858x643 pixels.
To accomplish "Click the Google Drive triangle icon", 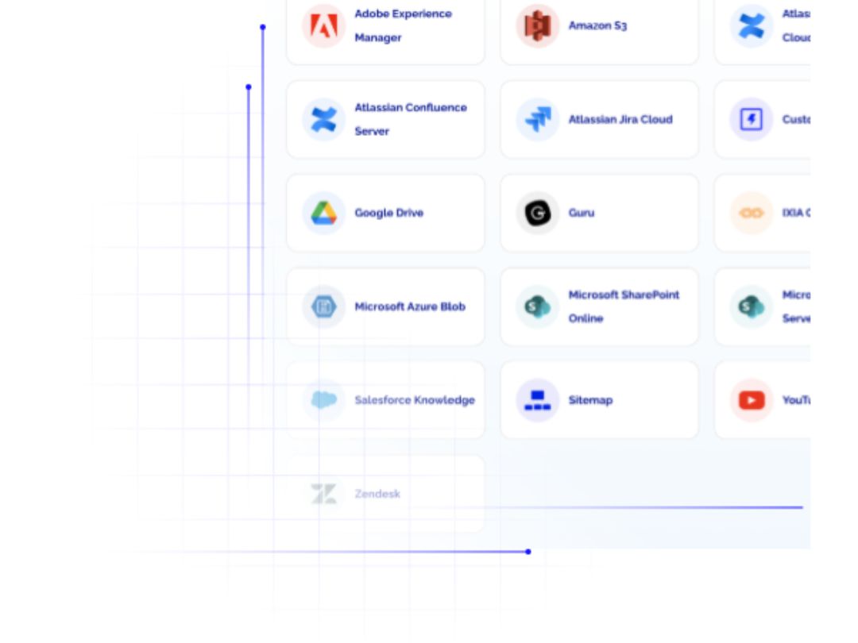I will coord(323,213).
